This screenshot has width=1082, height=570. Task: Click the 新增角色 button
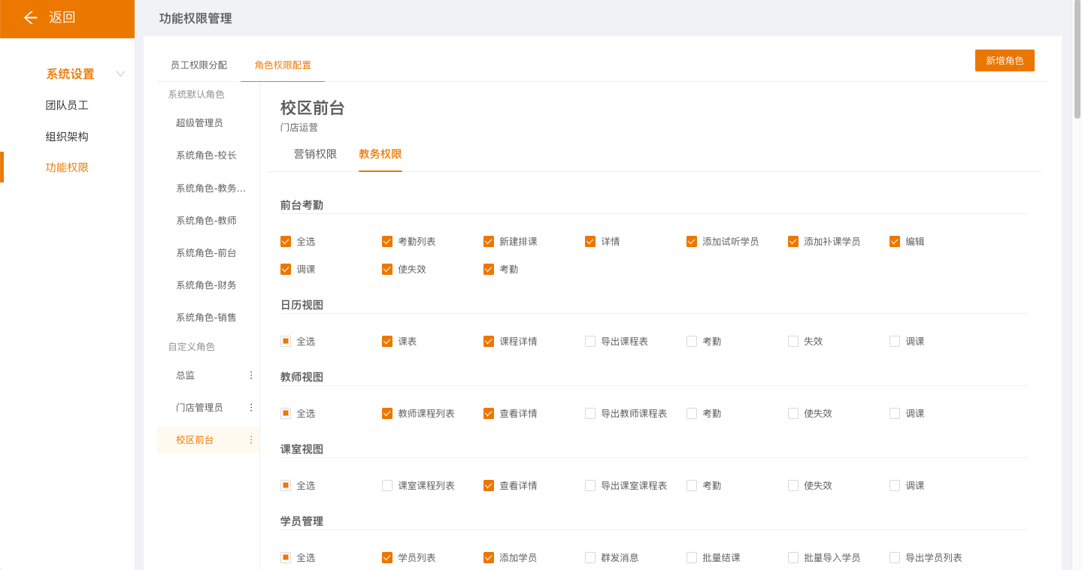click(1005, 61)
